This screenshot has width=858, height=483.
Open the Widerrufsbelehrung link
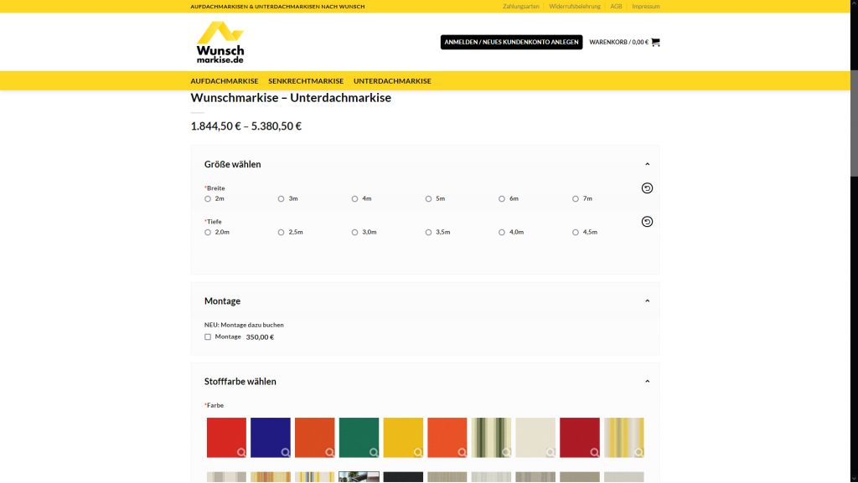[x=575, y=7]
